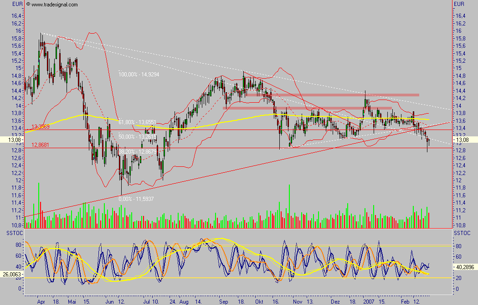Click the 26,0063 stochastic value tag

[12, 274]
